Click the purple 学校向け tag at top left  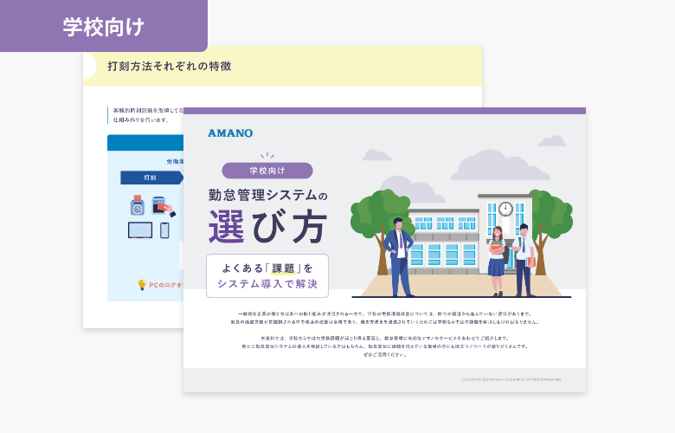103,27
